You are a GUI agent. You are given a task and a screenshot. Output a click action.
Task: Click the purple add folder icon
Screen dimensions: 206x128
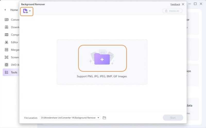click(x=102, y=59)
